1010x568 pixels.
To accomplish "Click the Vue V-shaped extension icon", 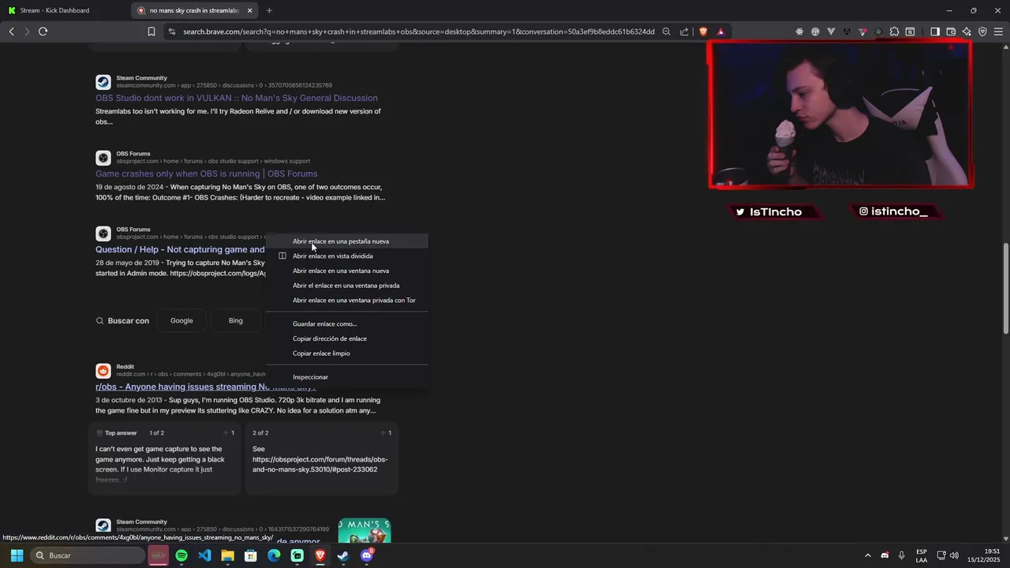I will coord(831,32).
